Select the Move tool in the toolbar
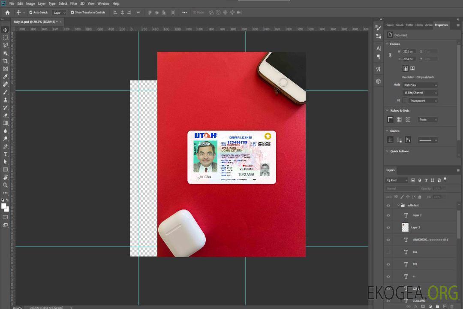This screenshot has width=463, height=309. pyautogui.click(x=6, y=30)
